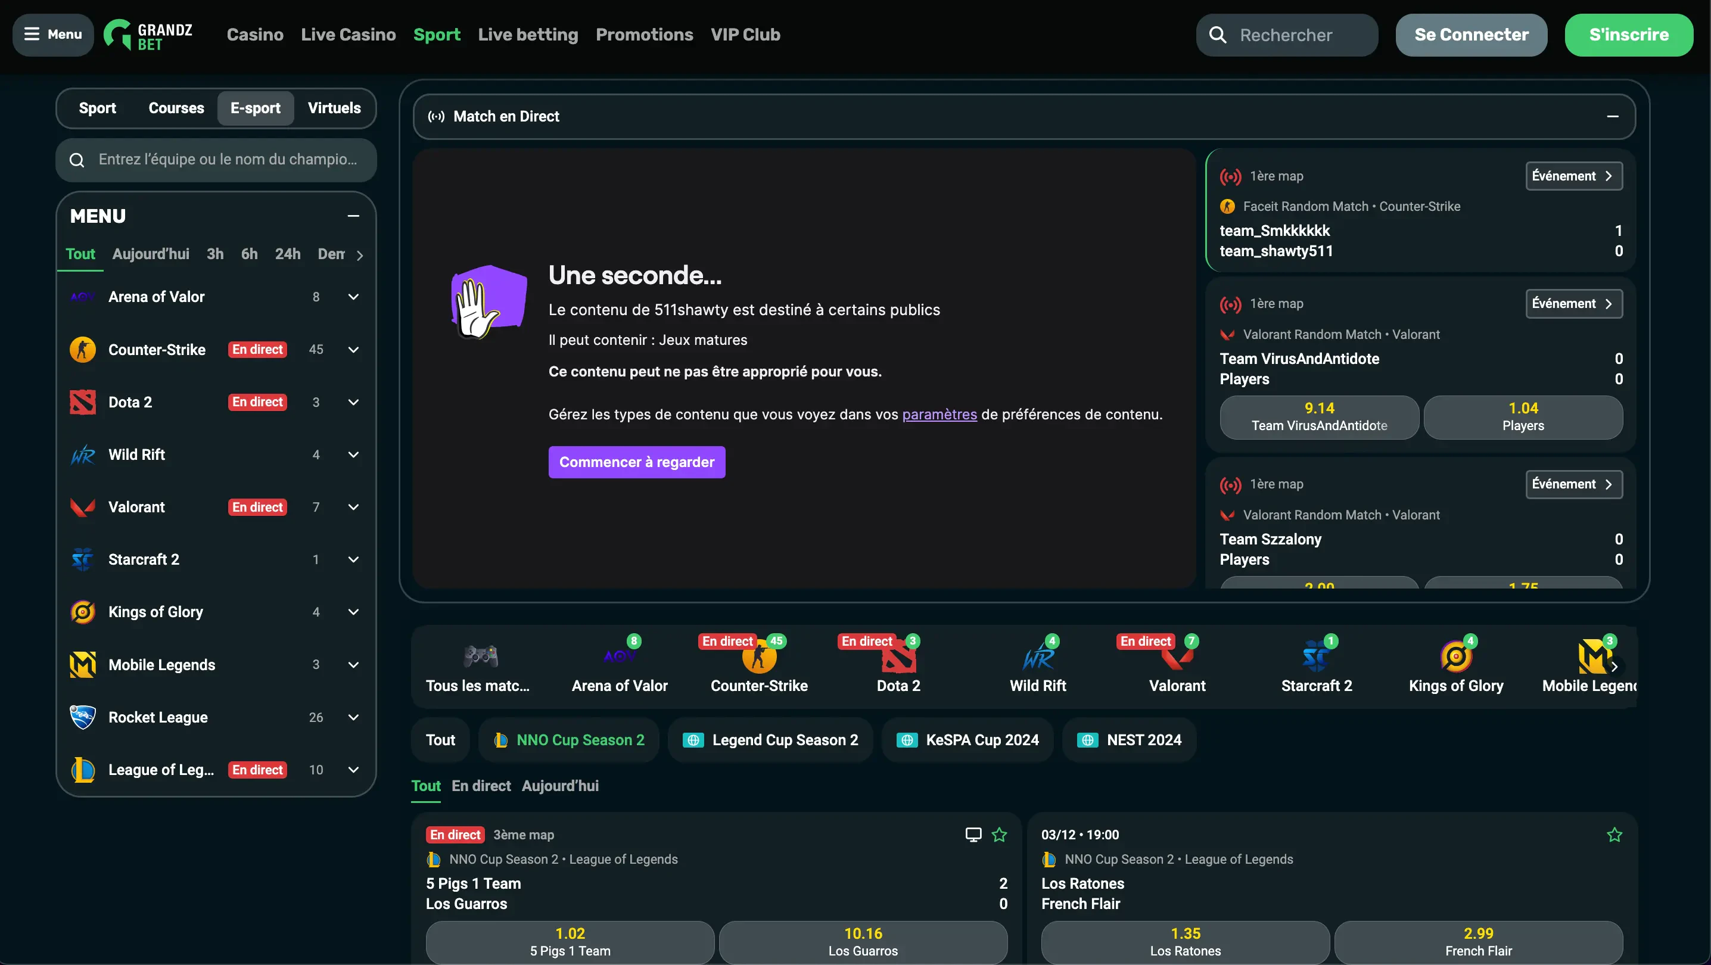Click Dota 2 sidebar icon

pos(83,402)
